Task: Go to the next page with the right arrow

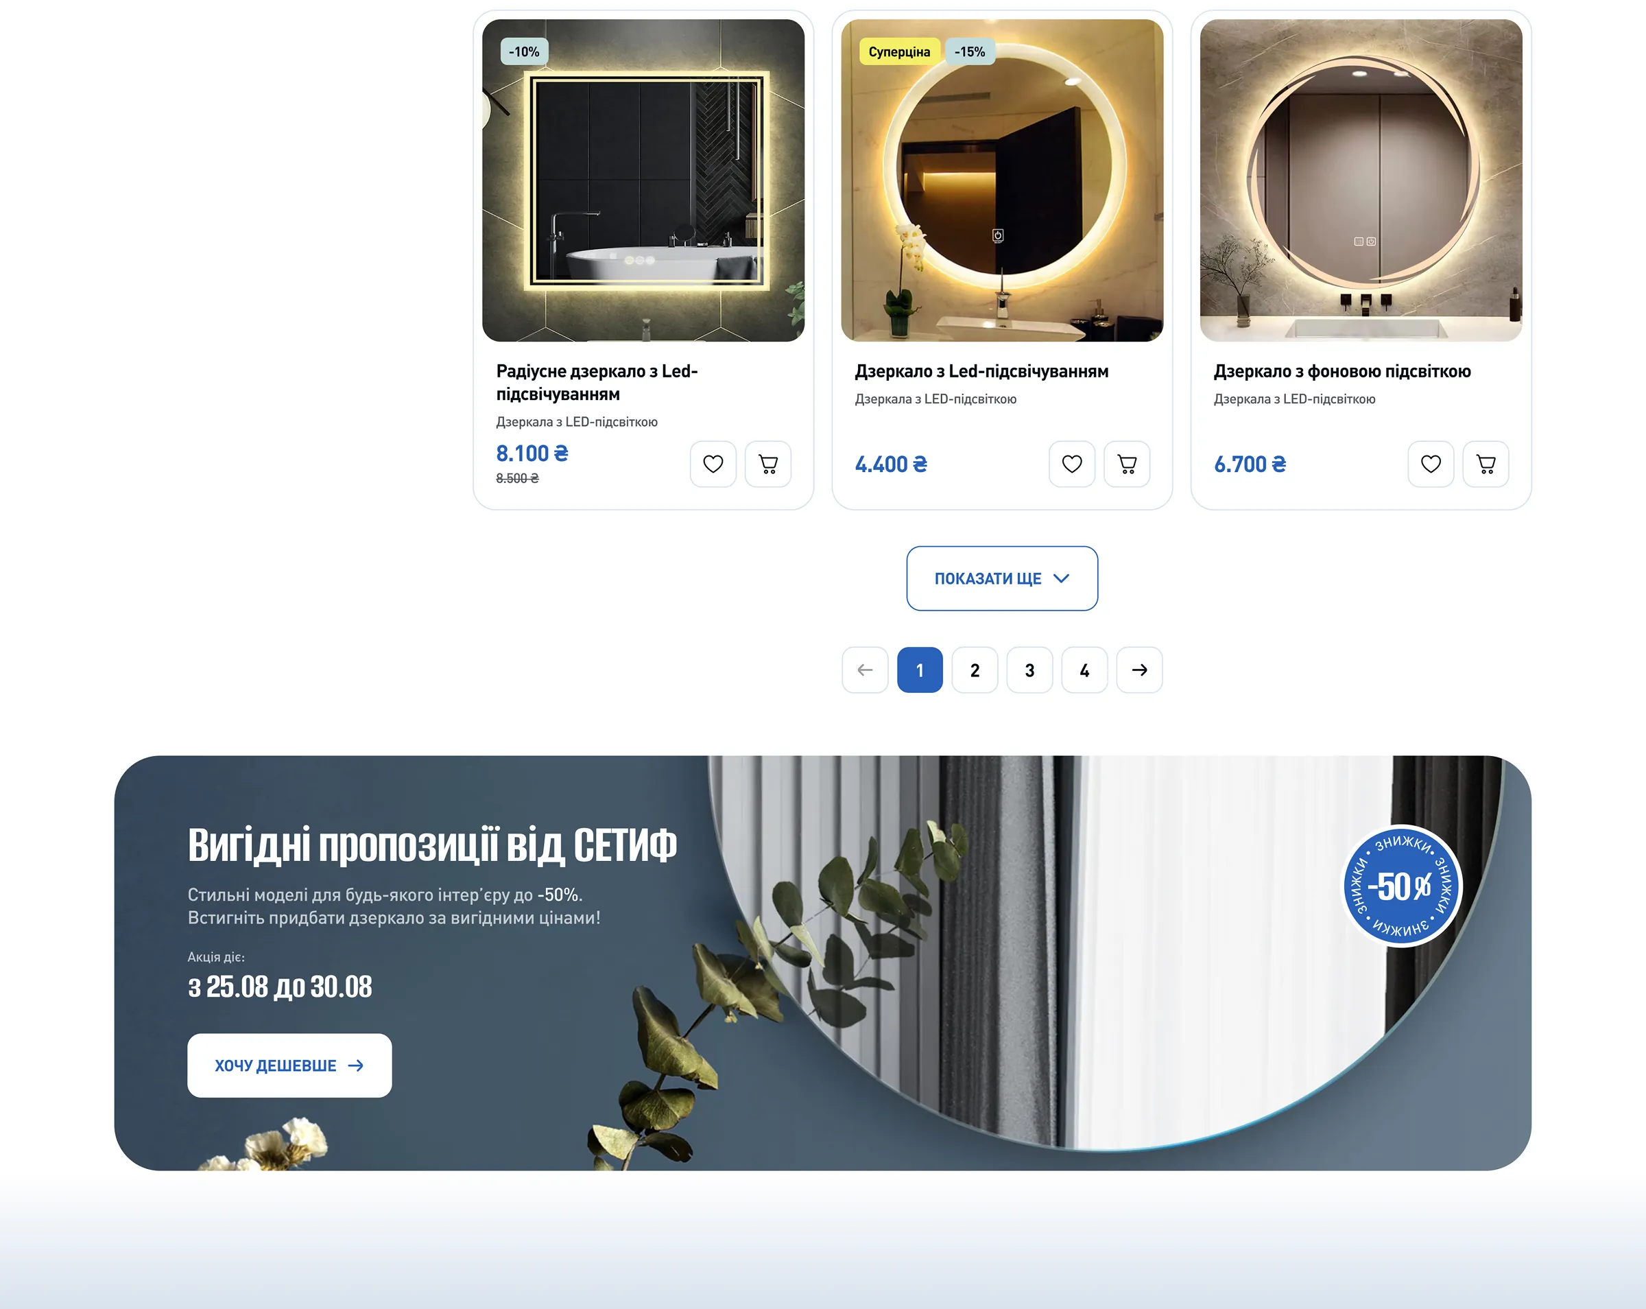Action: [1139, 670]
